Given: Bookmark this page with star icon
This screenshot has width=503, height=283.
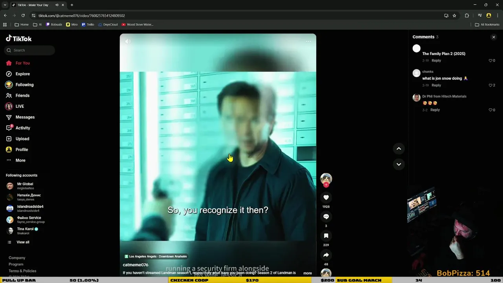Looking at the screenshot, I should tap(454, 15).
